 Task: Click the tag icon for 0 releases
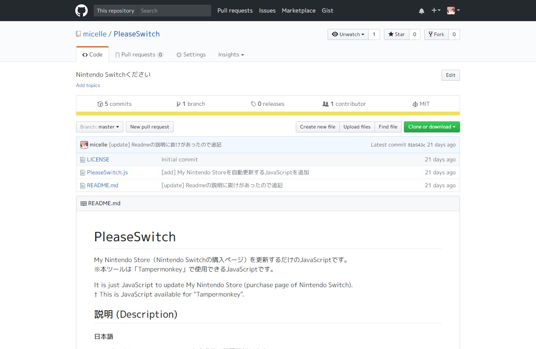(x=254, y=104)
